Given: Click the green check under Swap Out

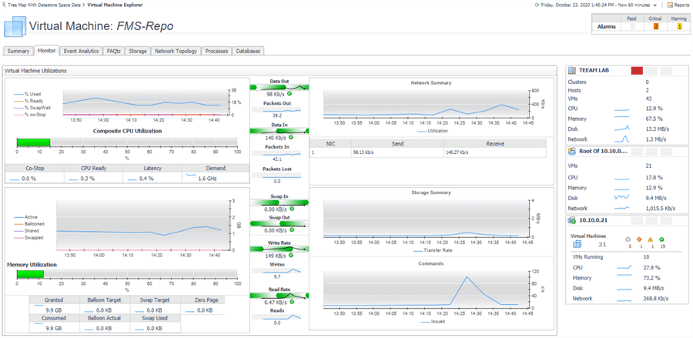Looking at the screenshot, I should [292, 231].
